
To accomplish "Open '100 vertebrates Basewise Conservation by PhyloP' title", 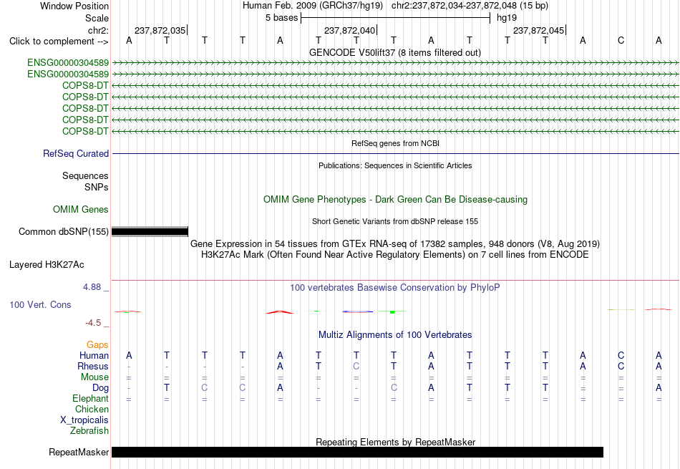I will coord(395,288).
